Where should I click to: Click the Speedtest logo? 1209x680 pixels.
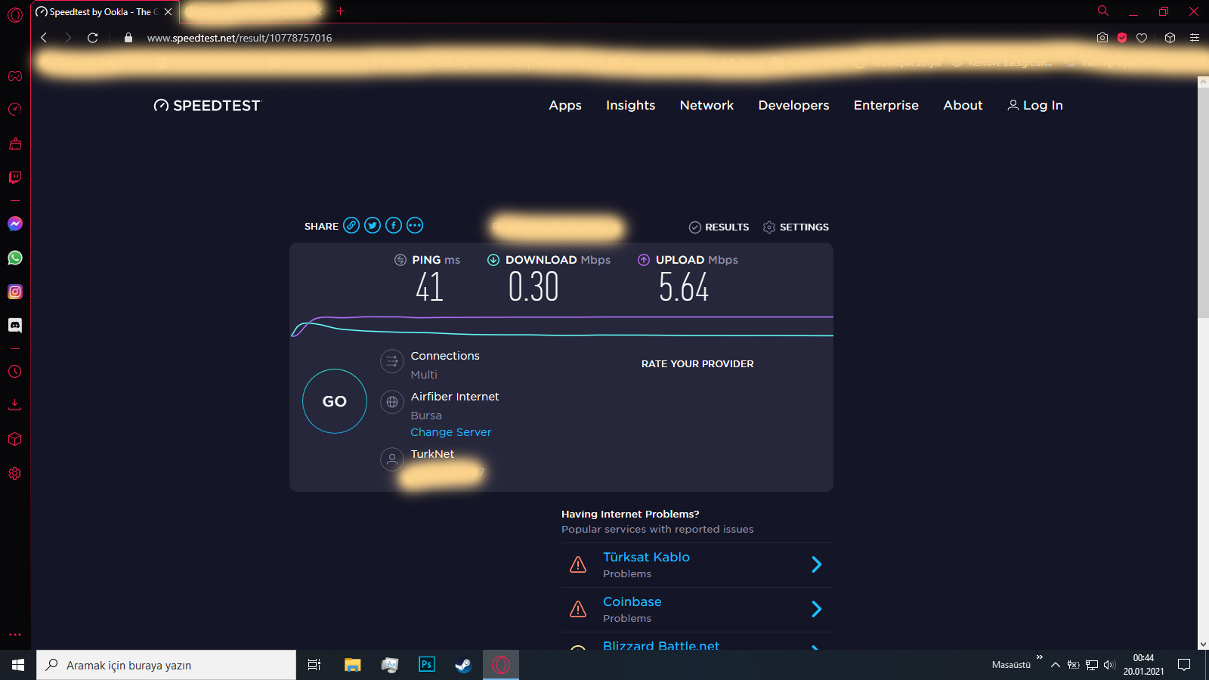coord(207,106)
